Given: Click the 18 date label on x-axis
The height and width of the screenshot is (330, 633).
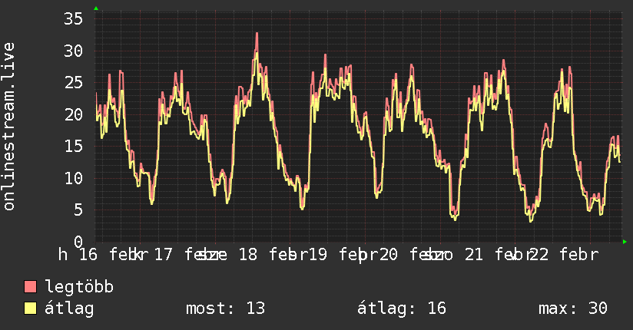Looking at the screenshot, I should point(248,255).
